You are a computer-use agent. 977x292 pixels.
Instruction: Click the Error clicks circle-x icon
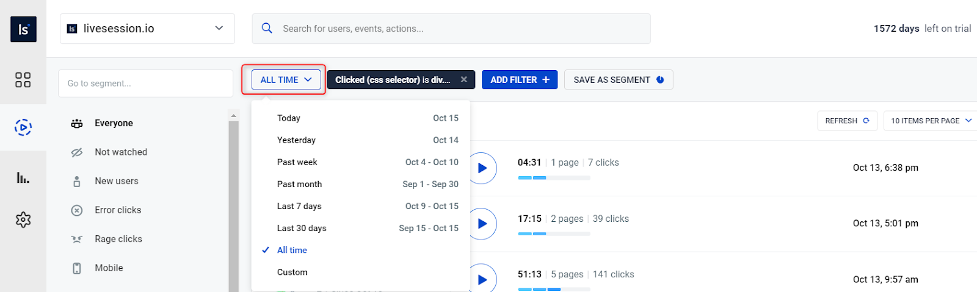(77, 210)
